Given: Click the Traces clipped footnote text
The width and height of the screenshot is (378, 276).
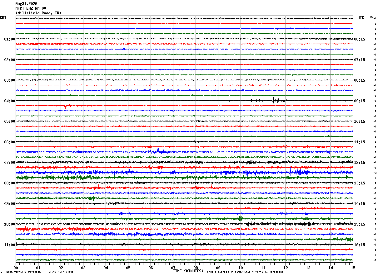Looking at the screenshot, I should tap(245, 272).
